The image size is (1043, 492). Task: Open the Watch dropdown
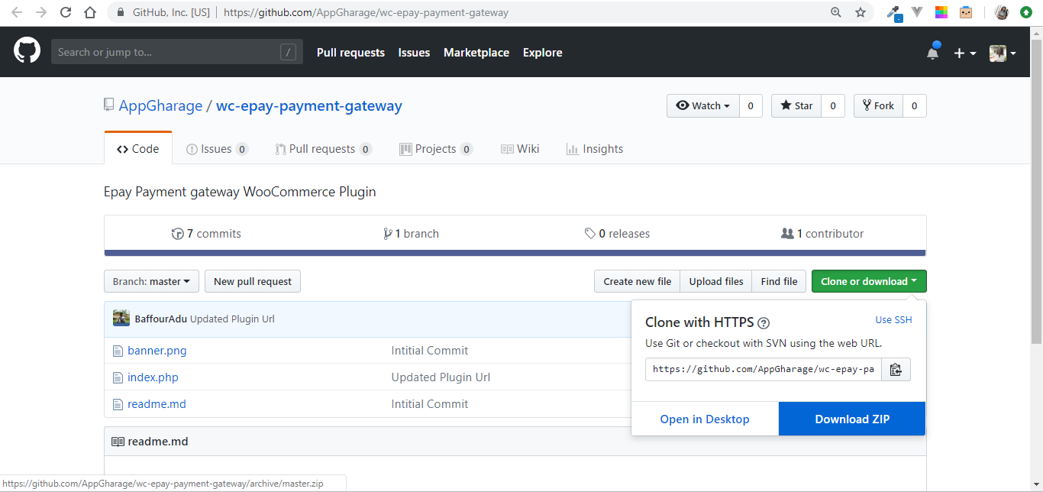click(703, 105)
